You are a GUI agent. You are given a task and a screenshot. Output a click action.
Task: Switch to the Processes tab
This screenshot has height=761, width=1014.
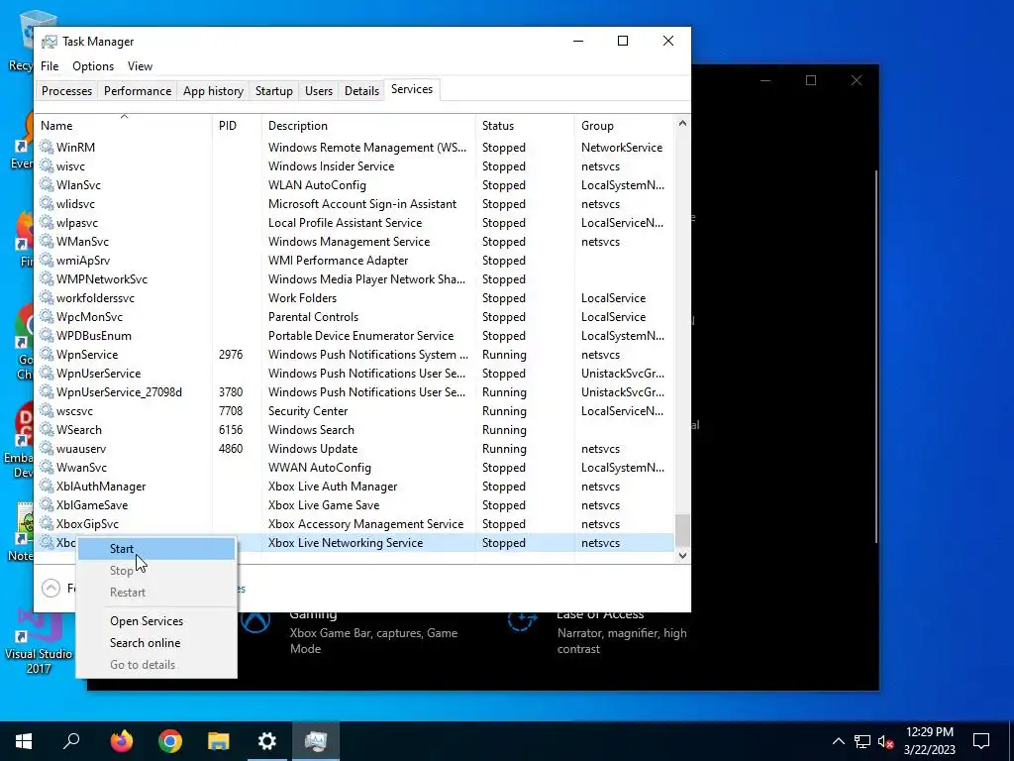point(66,90)
